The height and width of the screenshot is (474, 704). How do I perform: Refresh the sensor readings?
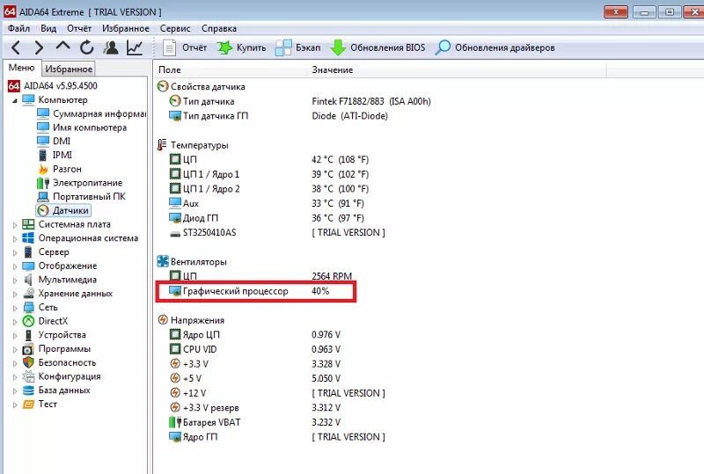[x=86, y=47]
